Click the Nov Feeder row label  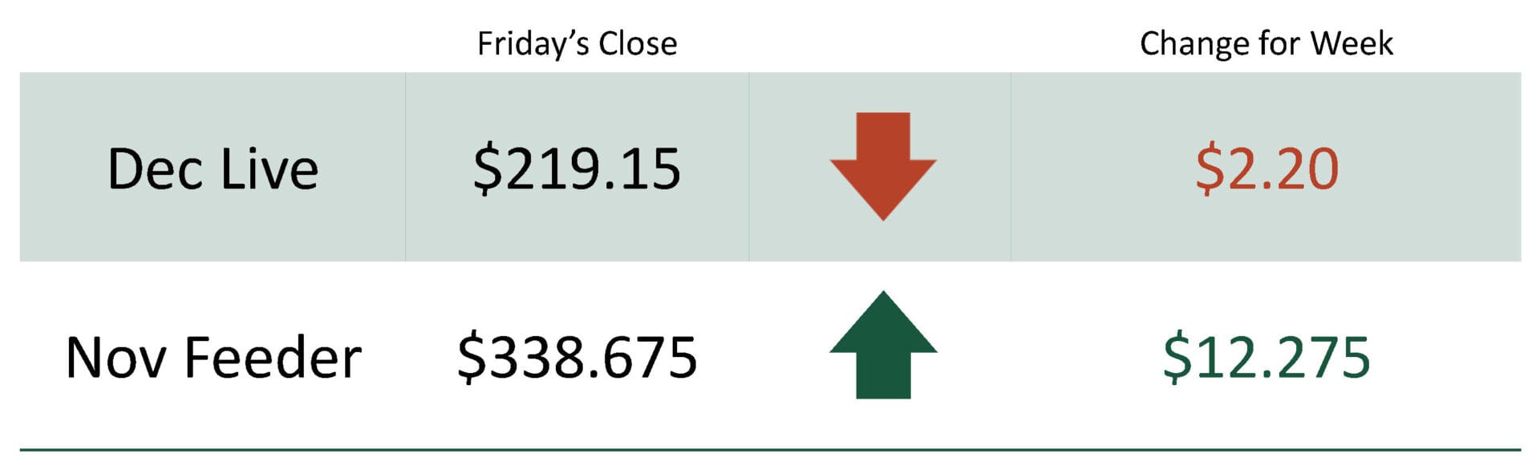click(x=213, y=357)
